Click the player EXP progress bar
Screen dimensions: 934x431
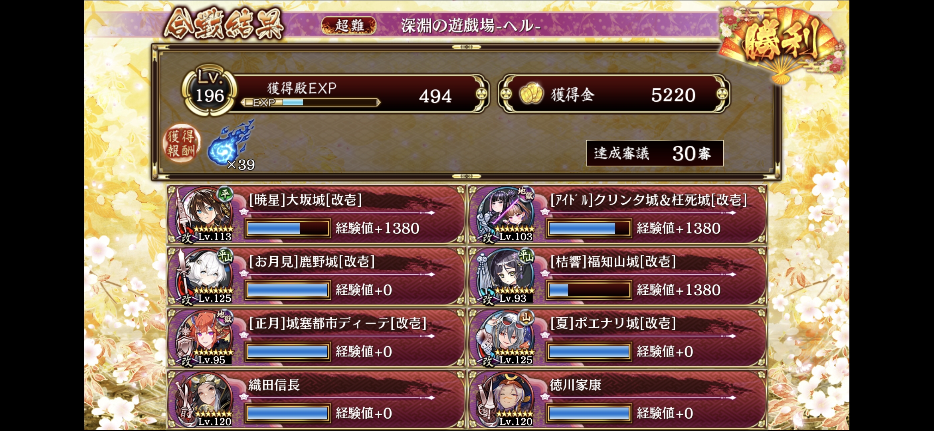[x=311, y=103]
